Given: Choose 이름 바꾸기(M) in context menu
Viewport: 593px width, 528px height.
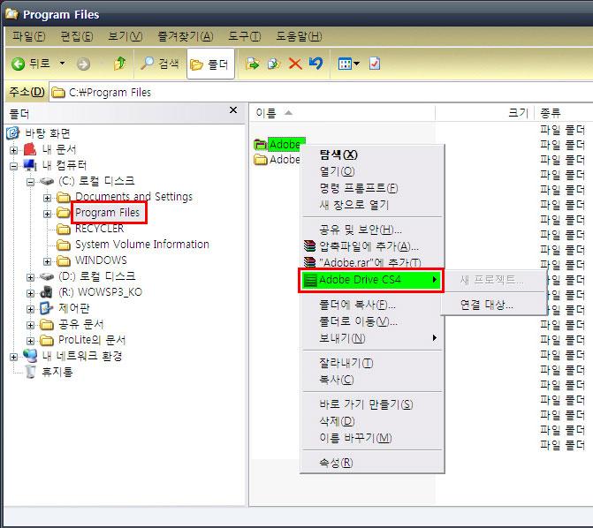Looking at the screenshot, I should pos(372,438).
